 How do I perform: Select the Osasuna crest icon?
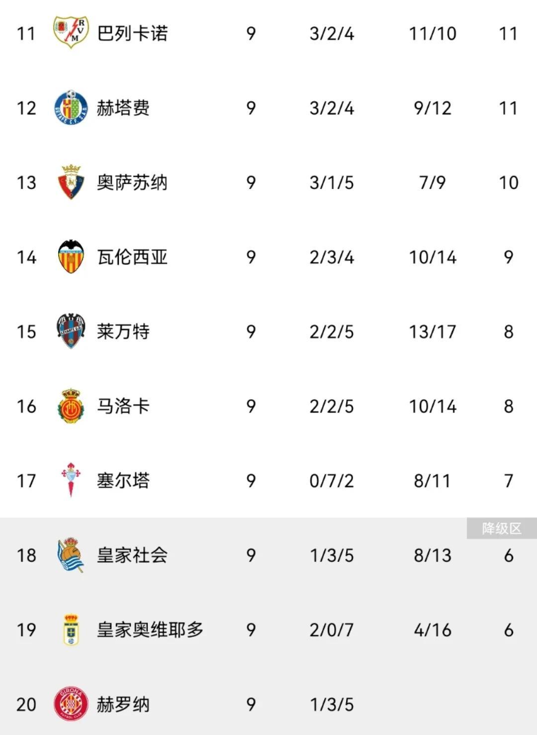(71, 182)
